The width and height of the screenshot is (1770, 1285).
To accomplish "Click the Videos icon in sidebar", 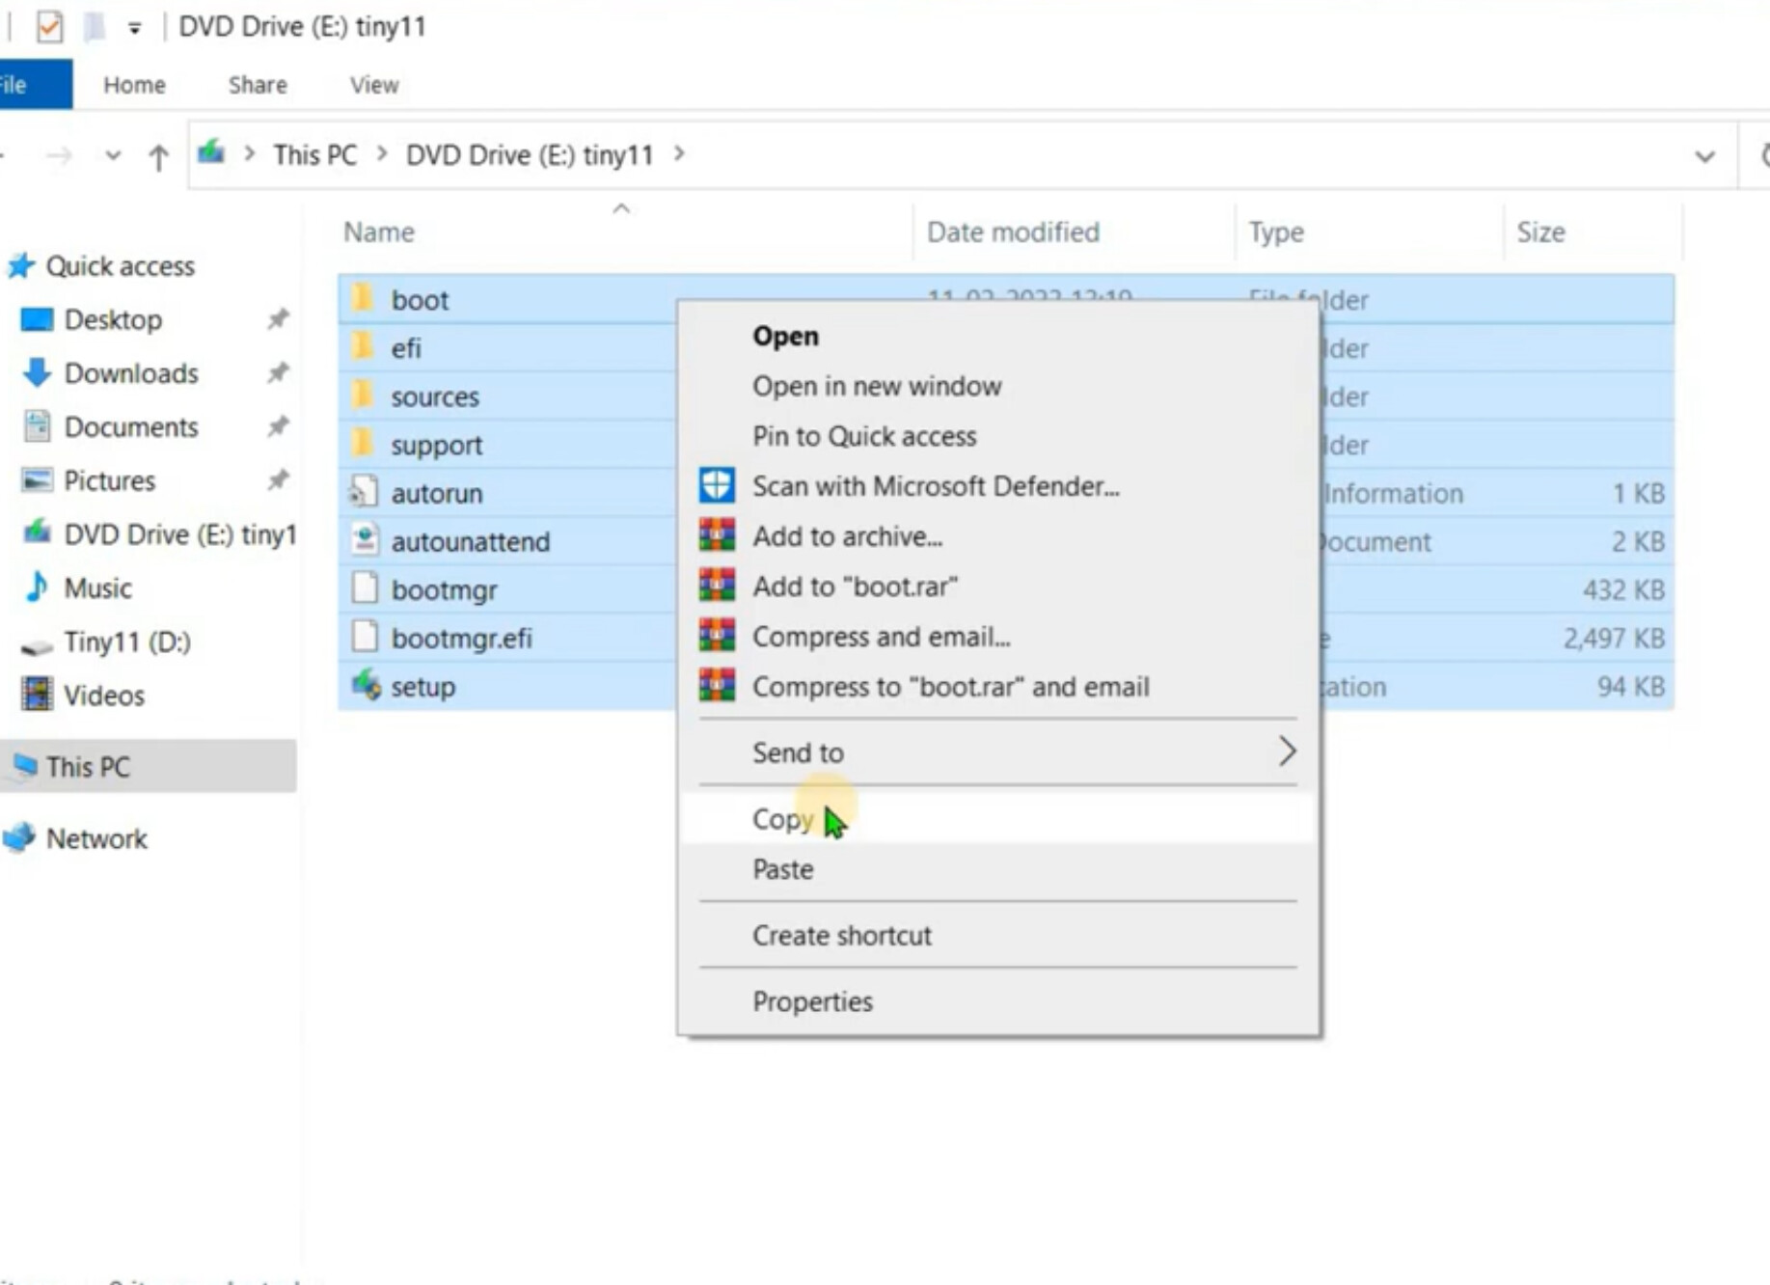I will 37,695.
